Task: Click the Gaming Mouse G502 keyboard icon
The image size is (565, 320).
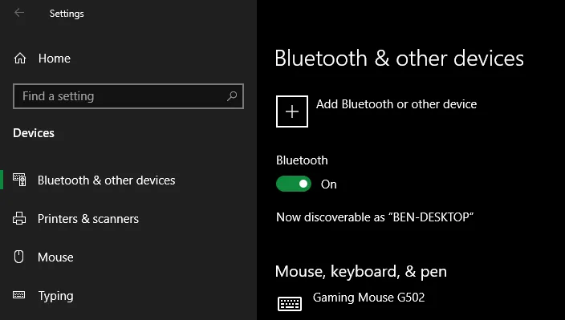Action: tap(290, 303)
